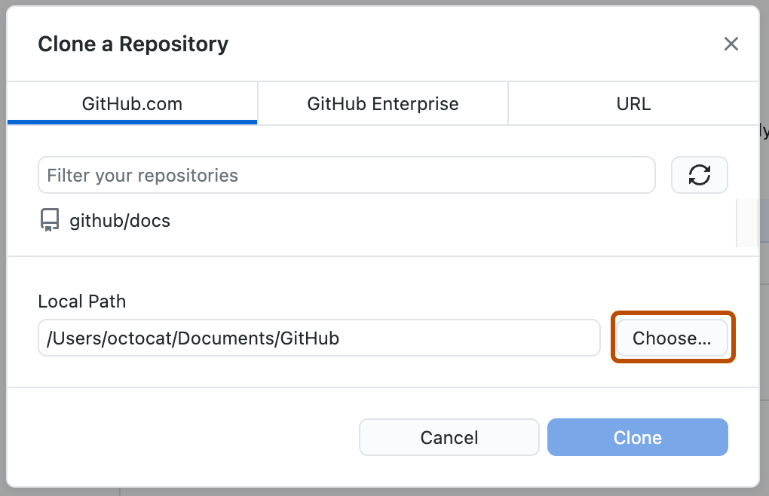Open the URL tab

tap(633, 104)
